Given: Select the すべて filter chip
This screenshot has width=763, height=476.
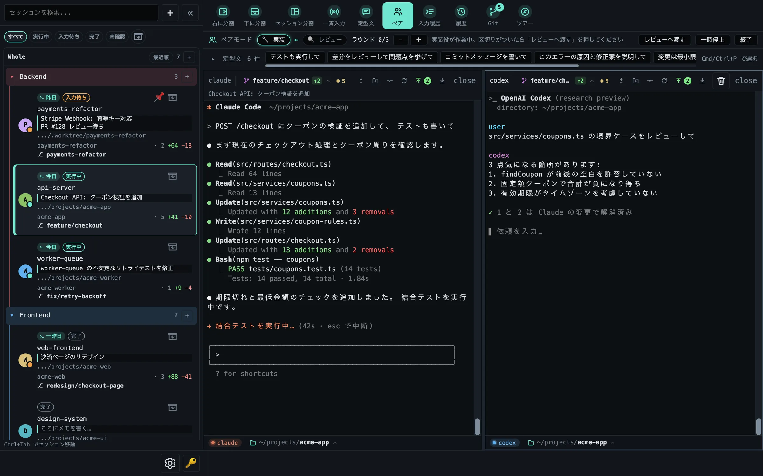Looking at the screenshot, I should click(x=16, y=36).
